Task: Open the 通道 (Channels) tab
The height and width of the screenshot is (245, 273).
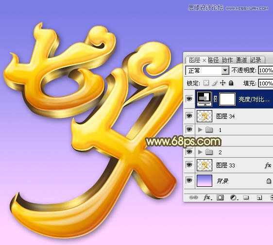Action: click(x=241, y=60)
